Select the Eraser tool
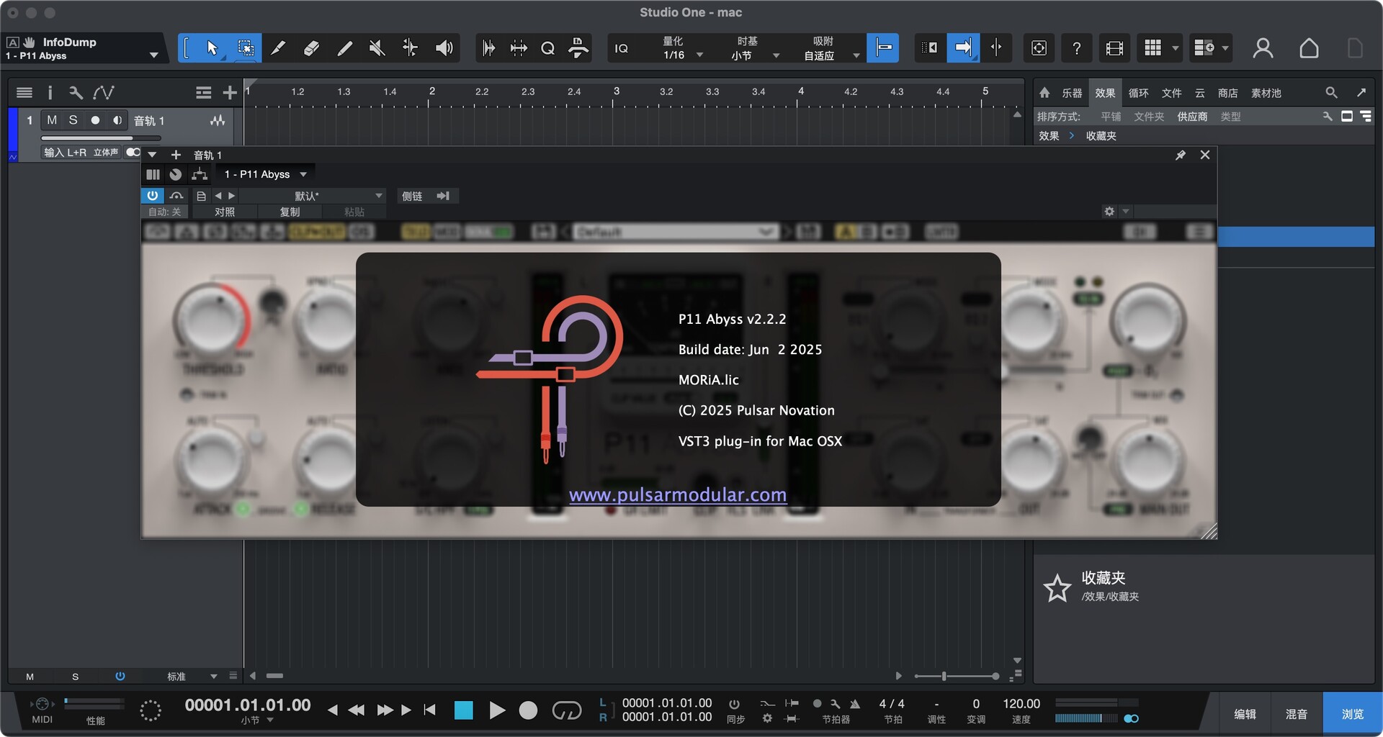The image size is (1383, 737). (x=311, y=48)
